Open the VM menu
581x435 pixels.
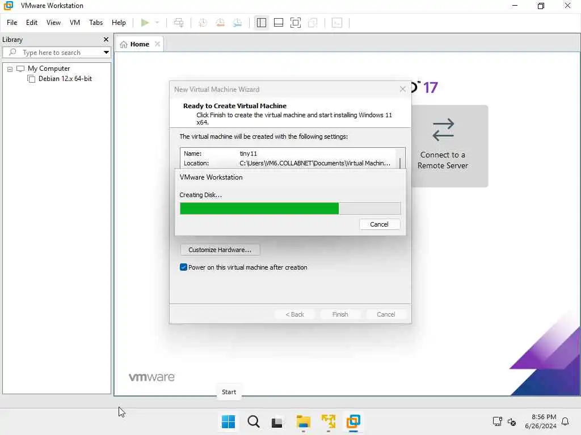[x=75, y=23]
